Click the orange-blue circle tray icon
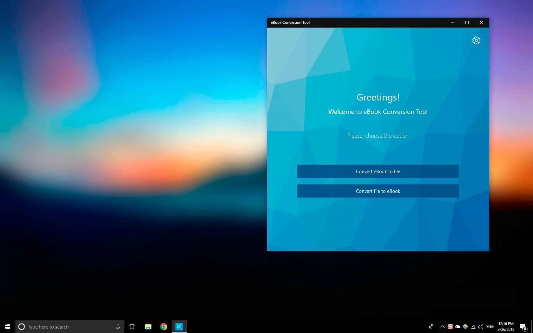533x333 pixels. tap(465, 327)
